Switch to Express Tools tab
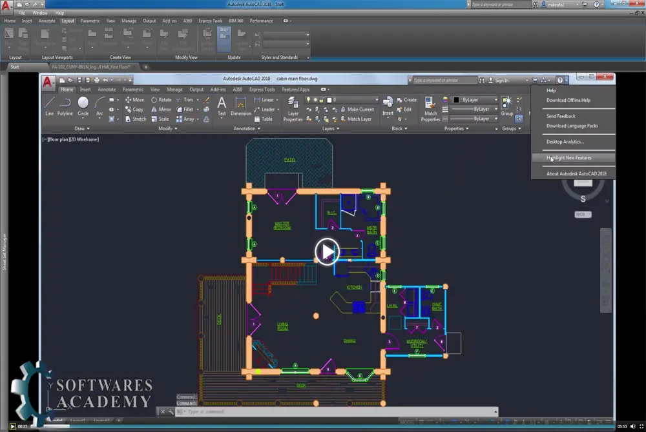 coord(262,89)
